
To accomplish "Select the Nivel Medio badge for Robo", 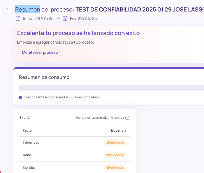I will click(115, 155).
